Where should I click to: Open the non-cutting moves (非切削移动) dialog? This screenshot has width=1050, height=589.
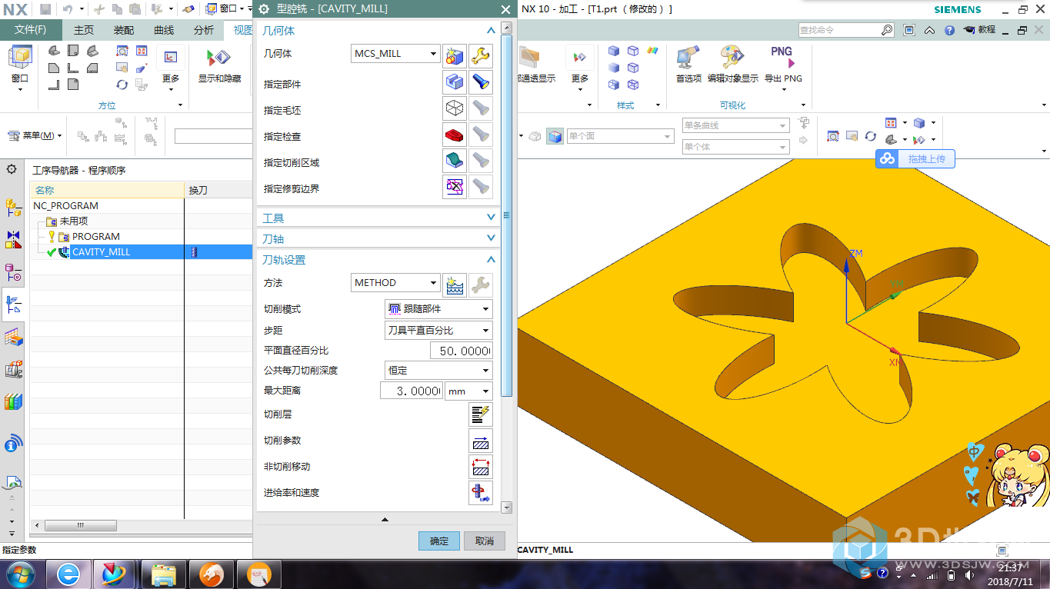coord(481,467)
